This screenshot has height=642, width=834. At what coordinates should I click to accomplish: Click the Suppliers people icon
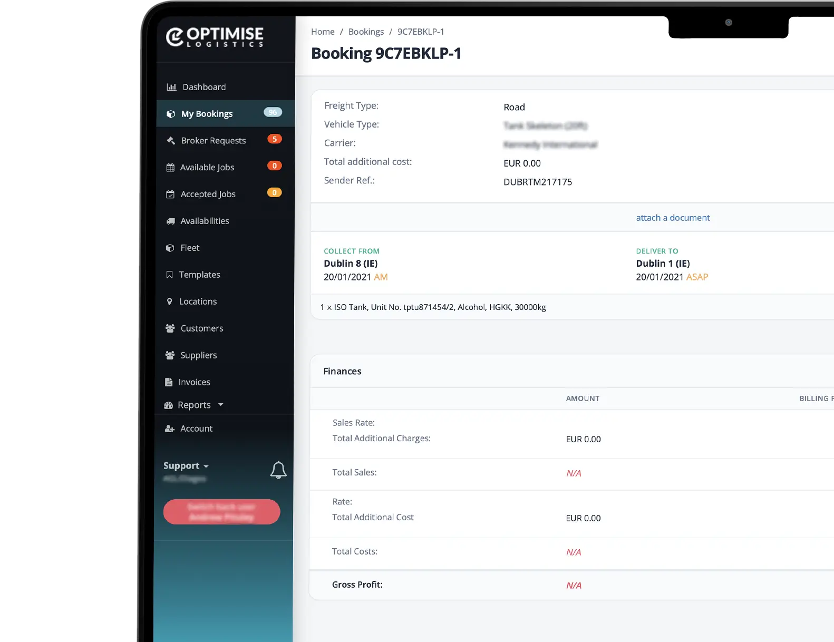click(x=170, y=355)
